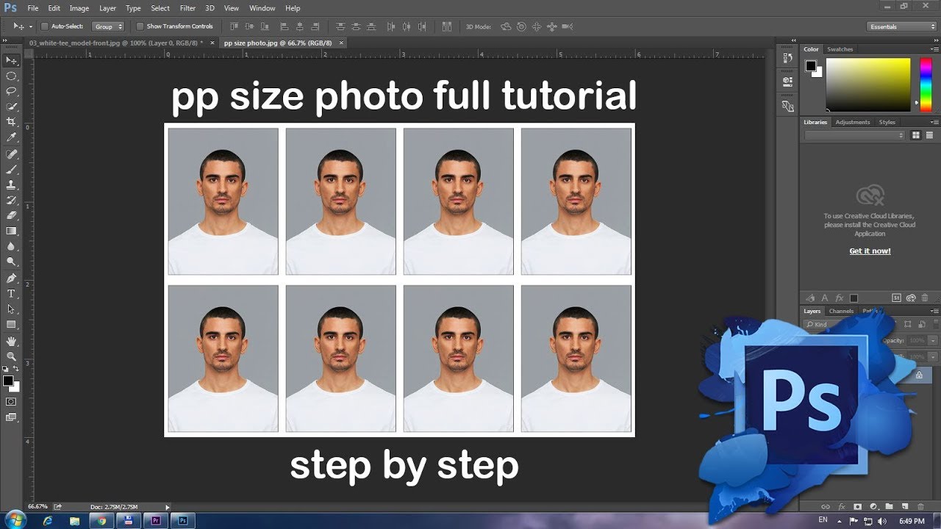The image size is (941, 529).
Task: Click the add layer style fx icon in Libraries
Action: (x=839, y=298)
